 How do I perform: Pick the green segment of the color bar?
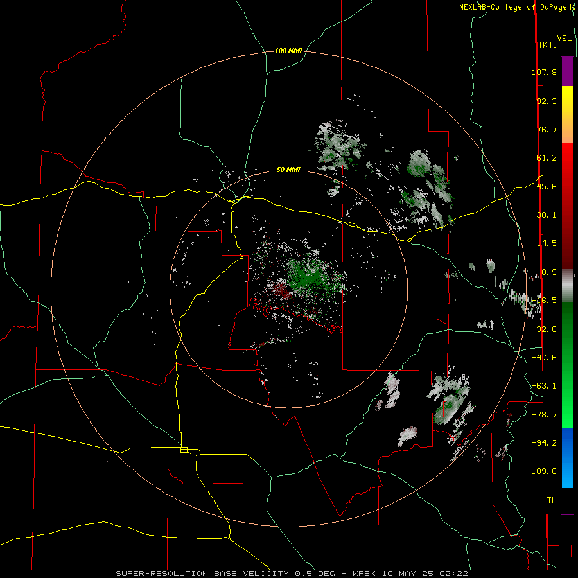(x=567, y=365)
